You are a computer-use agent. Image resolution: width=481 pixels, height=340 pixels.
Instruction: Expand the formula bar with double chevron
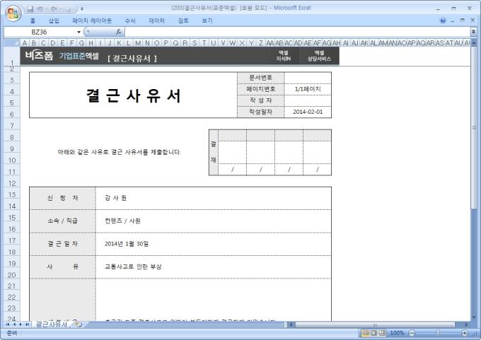coord(474,32)
